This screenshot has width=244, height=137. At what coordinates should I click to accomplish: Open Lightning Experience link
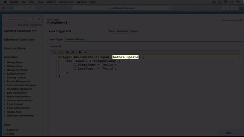17,31
